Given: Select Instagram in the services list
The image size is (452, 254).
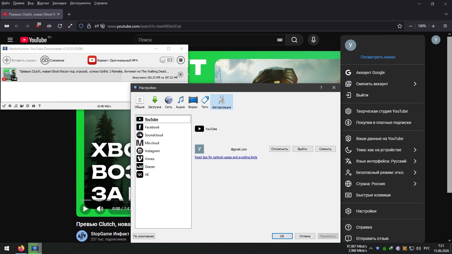Looking at the screenshot, I should click(163, 151).
